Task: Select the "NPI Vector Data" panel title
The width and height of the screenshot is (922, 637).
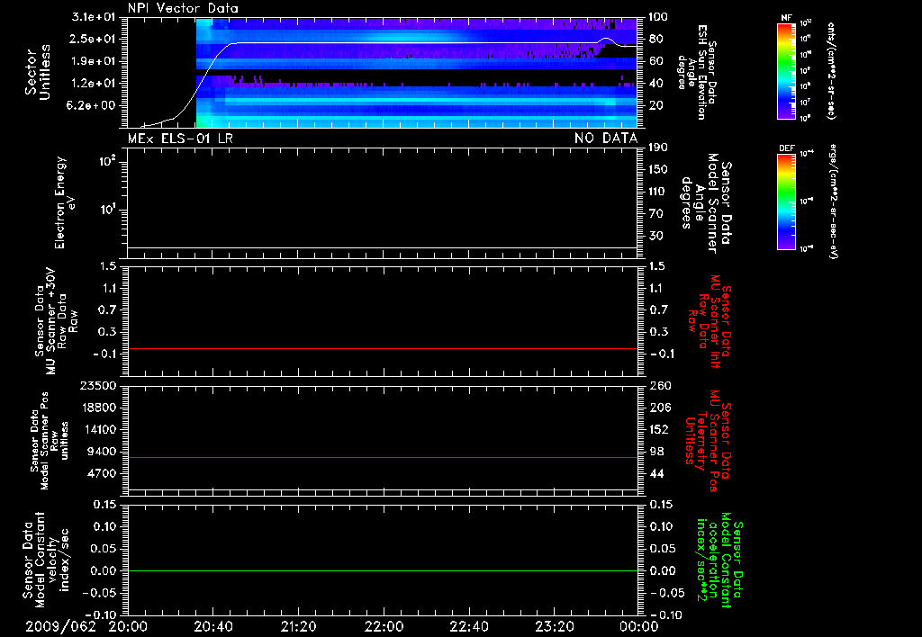Action: [x=183, y=8]
